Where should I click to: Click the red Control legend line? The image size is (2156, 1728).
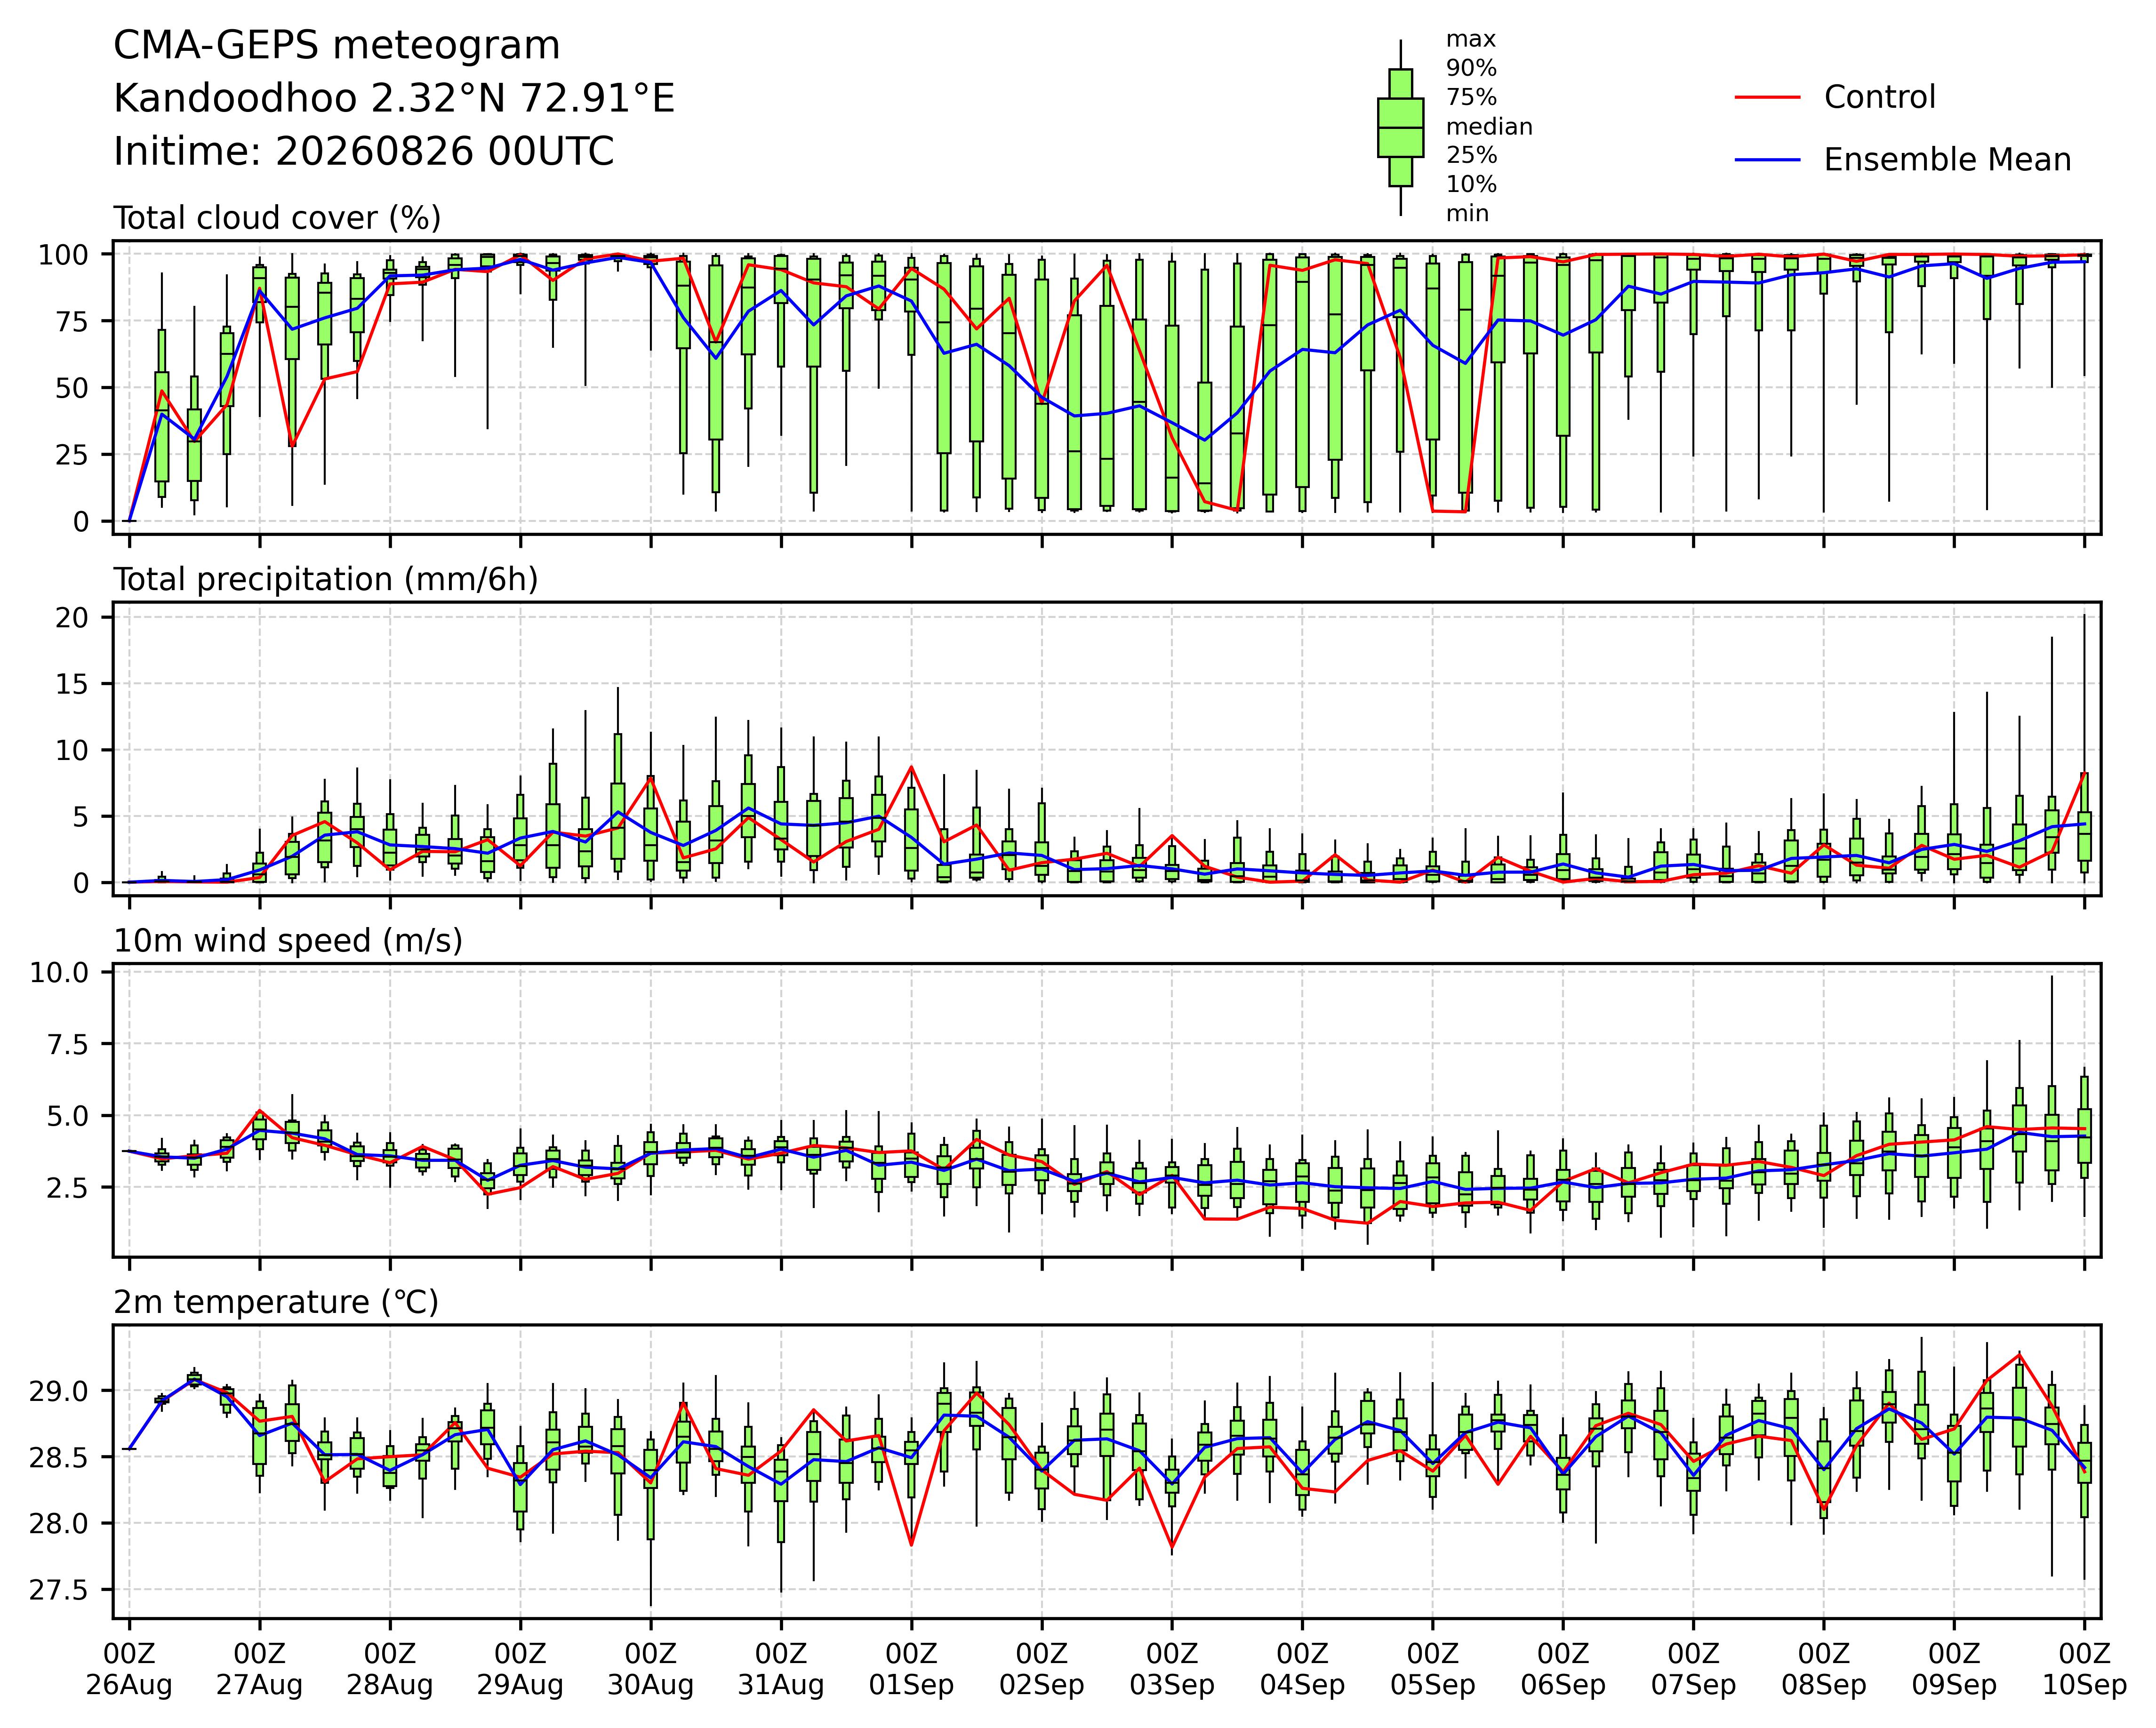[x=1767, y=97]
